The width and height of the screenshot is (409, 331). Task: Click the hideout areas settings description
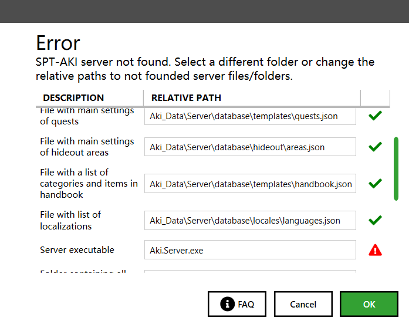click(x=87, y=147)
